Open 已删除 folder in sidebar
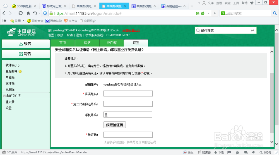Viewport: 279px width, 155px height. (x=10, y=89)
